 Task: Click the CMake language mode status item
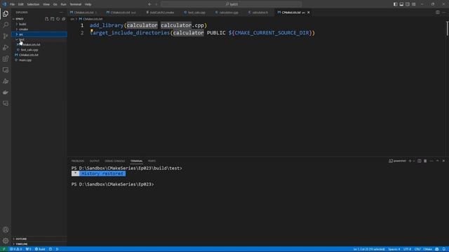coord(427,249)
